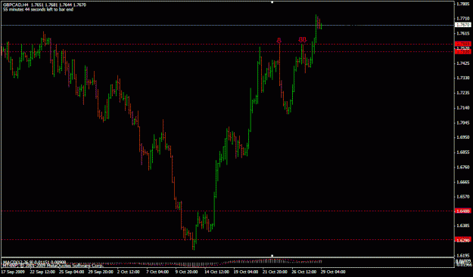Click the 1.7805 price scale label
473x277 pixels.
(x=464, y=4)
